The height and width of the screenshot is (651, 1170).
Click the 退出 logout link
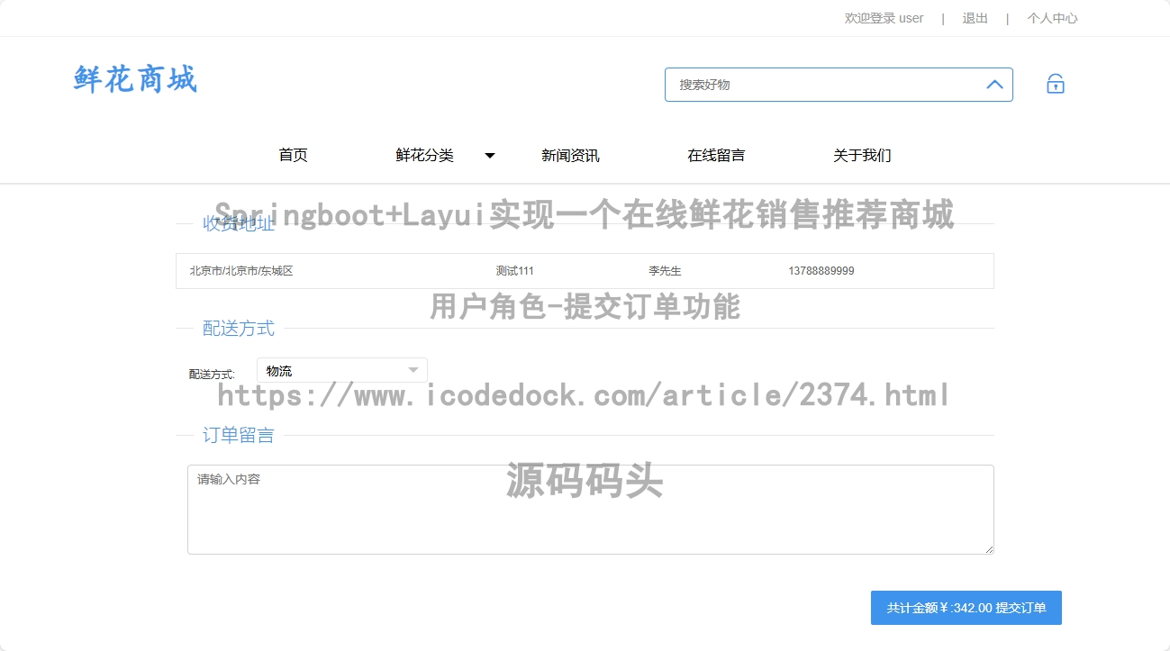coord(975,18)
